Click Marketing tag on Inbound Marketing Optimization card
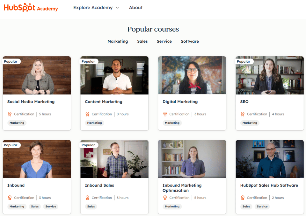The width and height of the screenshot is (306, 216). click(x=172, y=206)
